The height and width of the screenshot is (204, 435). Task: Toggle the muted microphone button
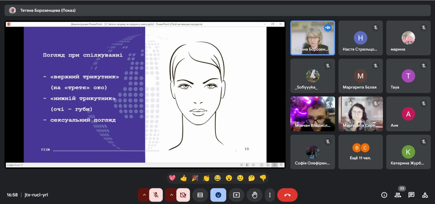156,195
